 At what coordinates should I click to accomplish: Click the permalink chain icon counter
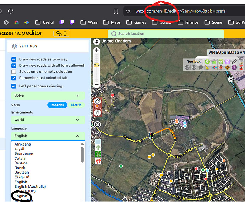point(61,33)
